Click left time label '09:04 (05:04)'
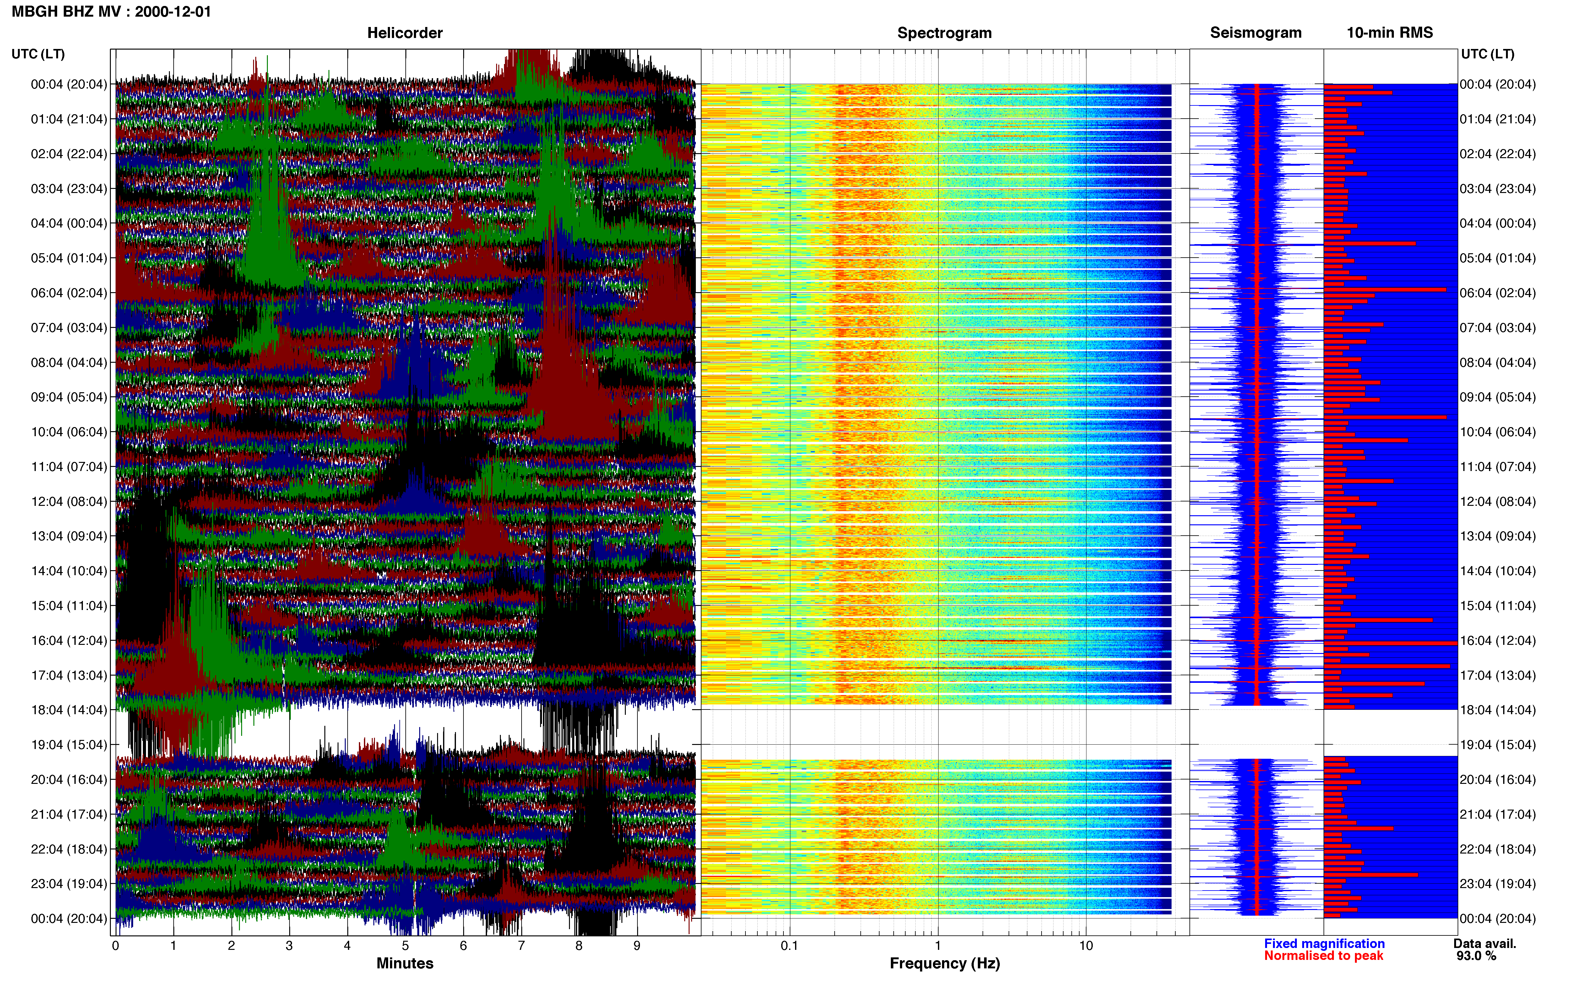The image size is (1576, 985). point(68,397)
